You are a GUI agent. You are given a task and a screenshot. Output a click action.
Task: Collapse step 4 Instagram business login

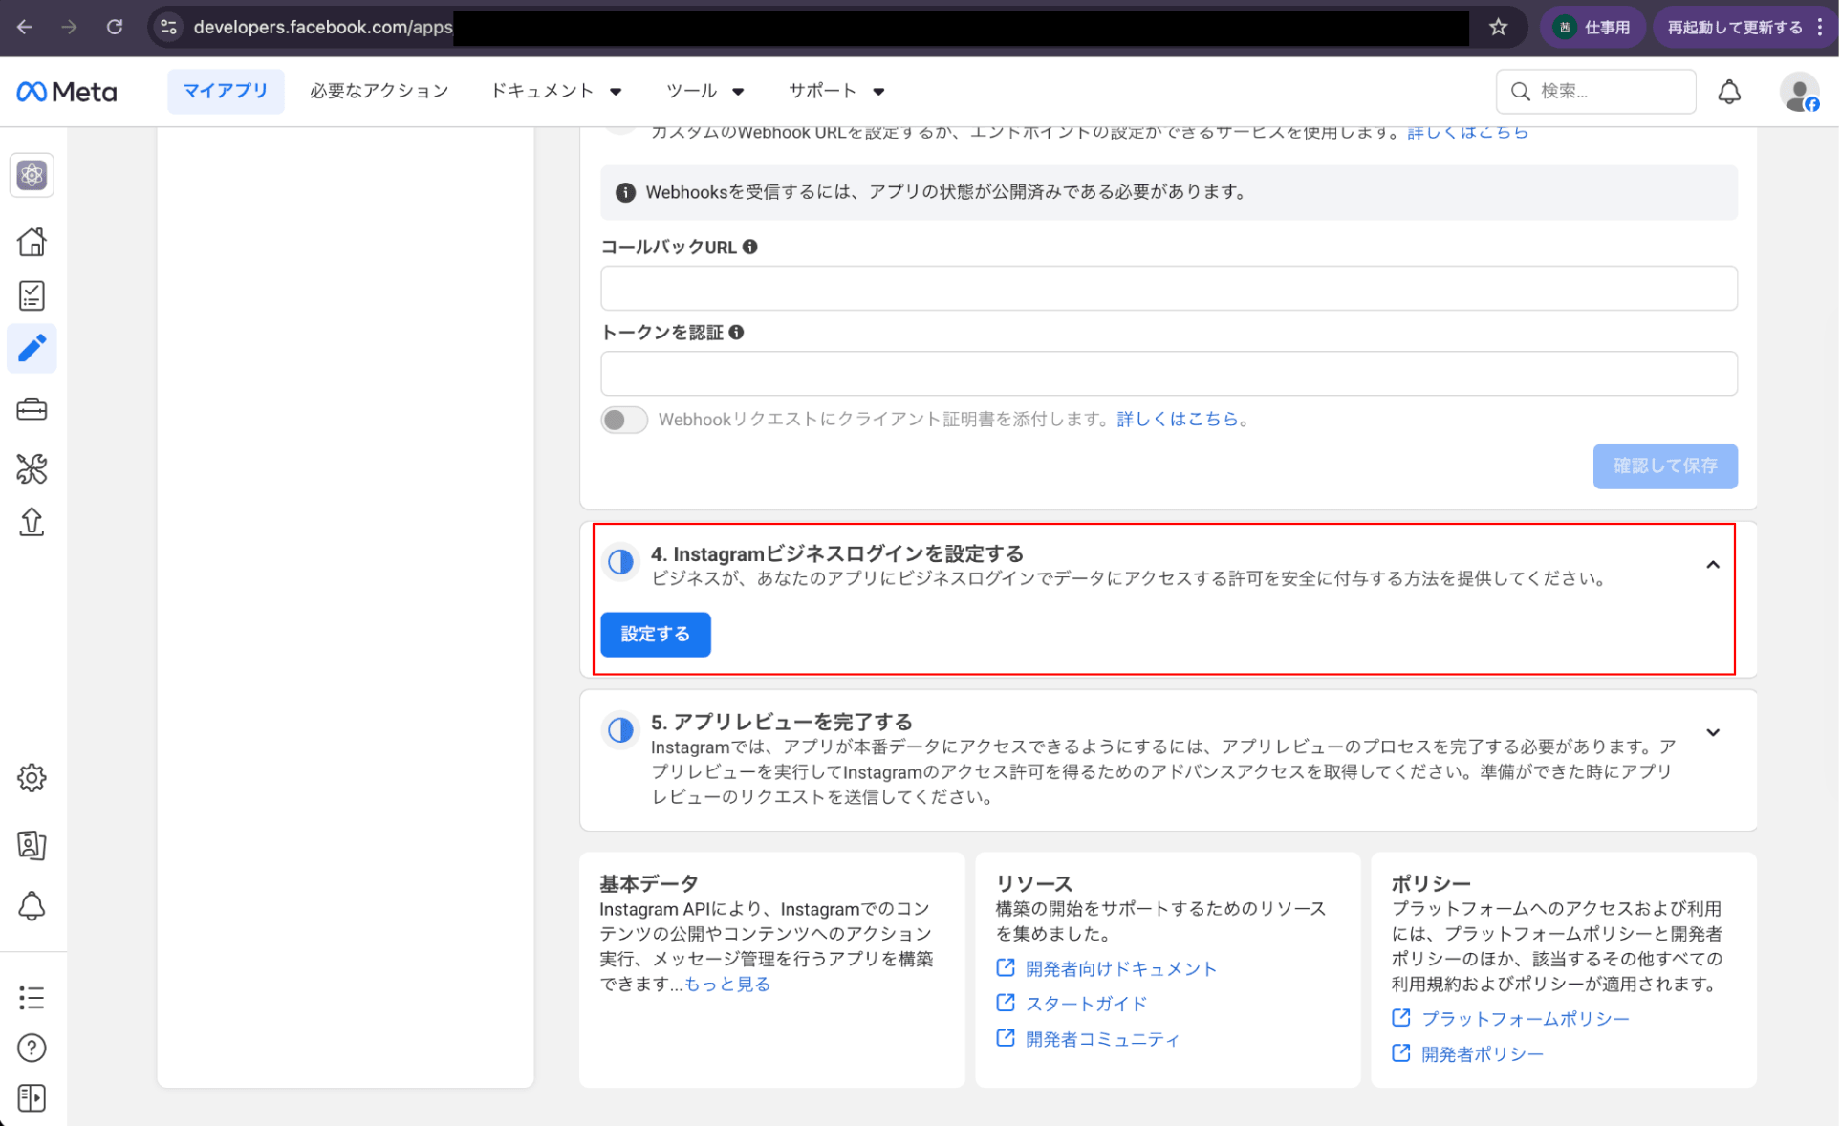coord(1712,565)
